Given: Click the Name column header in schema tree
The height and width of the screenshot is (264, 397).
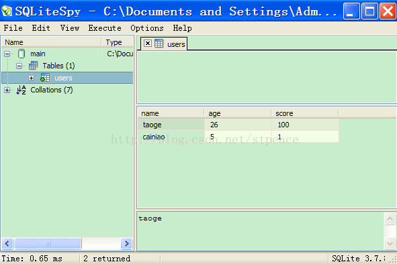Looking at the screenshot, I should click(52, 42).
